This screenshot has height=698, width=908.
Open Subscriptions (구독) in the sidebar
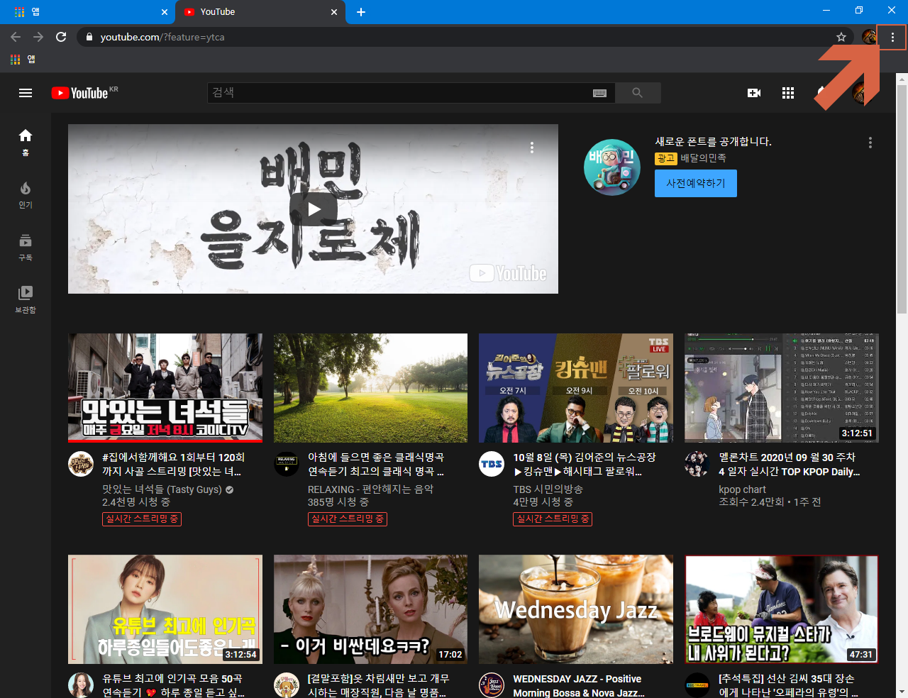coord(26,247)
